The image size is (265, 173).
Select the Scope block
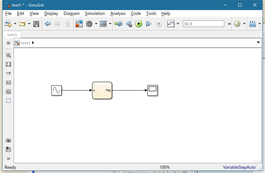pyautogui.click(x=152, y=91)
